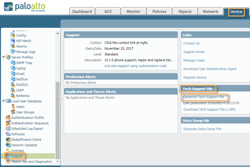The width and height of the screenshot is (250, 167).
Task: Collapse the Server Profiles tree node
Action: [x=3, y=57]
